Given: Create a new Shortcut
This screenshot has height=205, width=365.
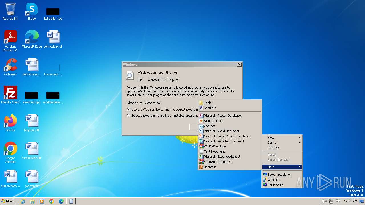Looking at the screenshot, I should [230, 108].
